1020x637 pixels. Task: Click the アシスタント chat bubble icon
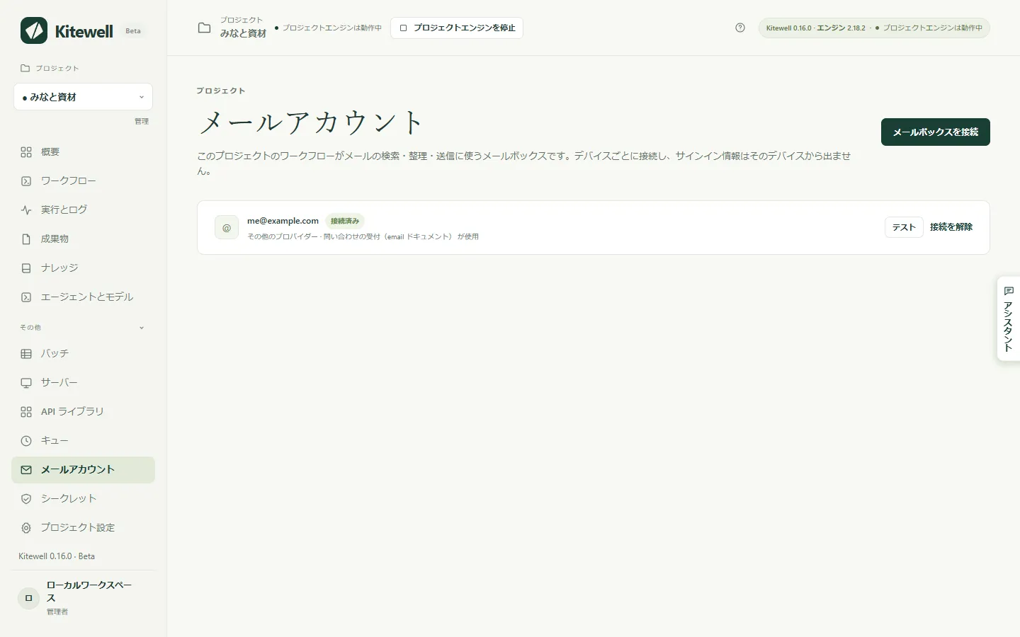click(x=1009, y=291)
